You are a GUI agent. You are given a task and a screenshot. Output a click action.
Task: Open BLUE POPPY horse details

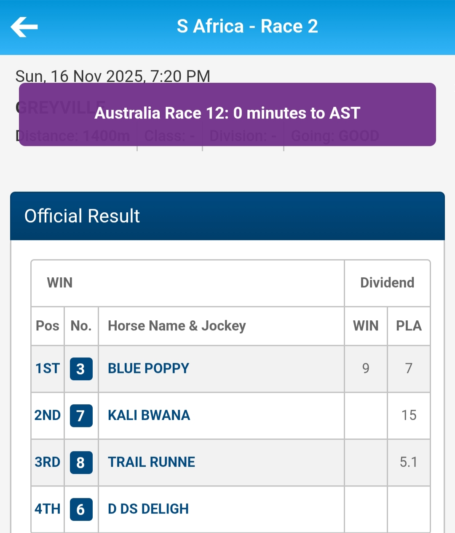pos(148,368)
